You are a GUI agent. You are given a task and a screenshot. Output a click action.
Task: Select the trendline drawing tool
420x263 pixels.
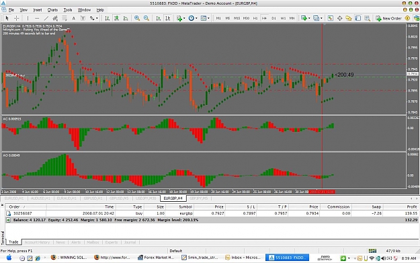click(x=46, y=18)
